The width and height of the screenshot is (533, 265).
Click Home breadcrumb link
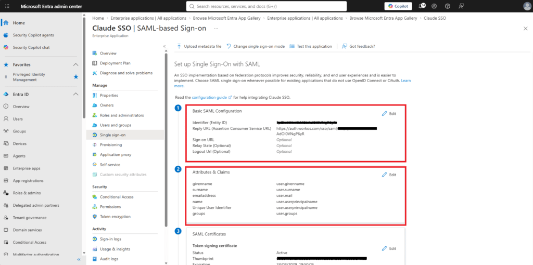[98, 18]
